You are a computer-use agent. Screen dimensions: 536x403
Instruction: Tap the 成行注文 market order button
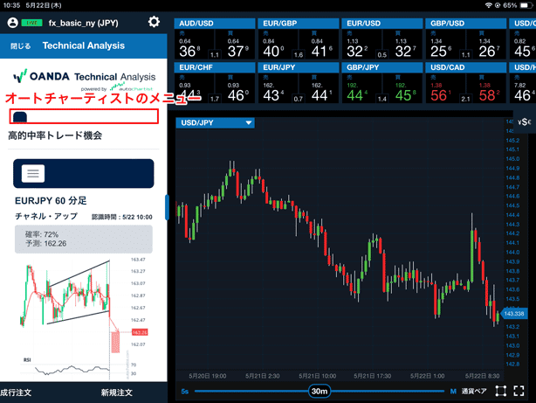tap(16, 393)
